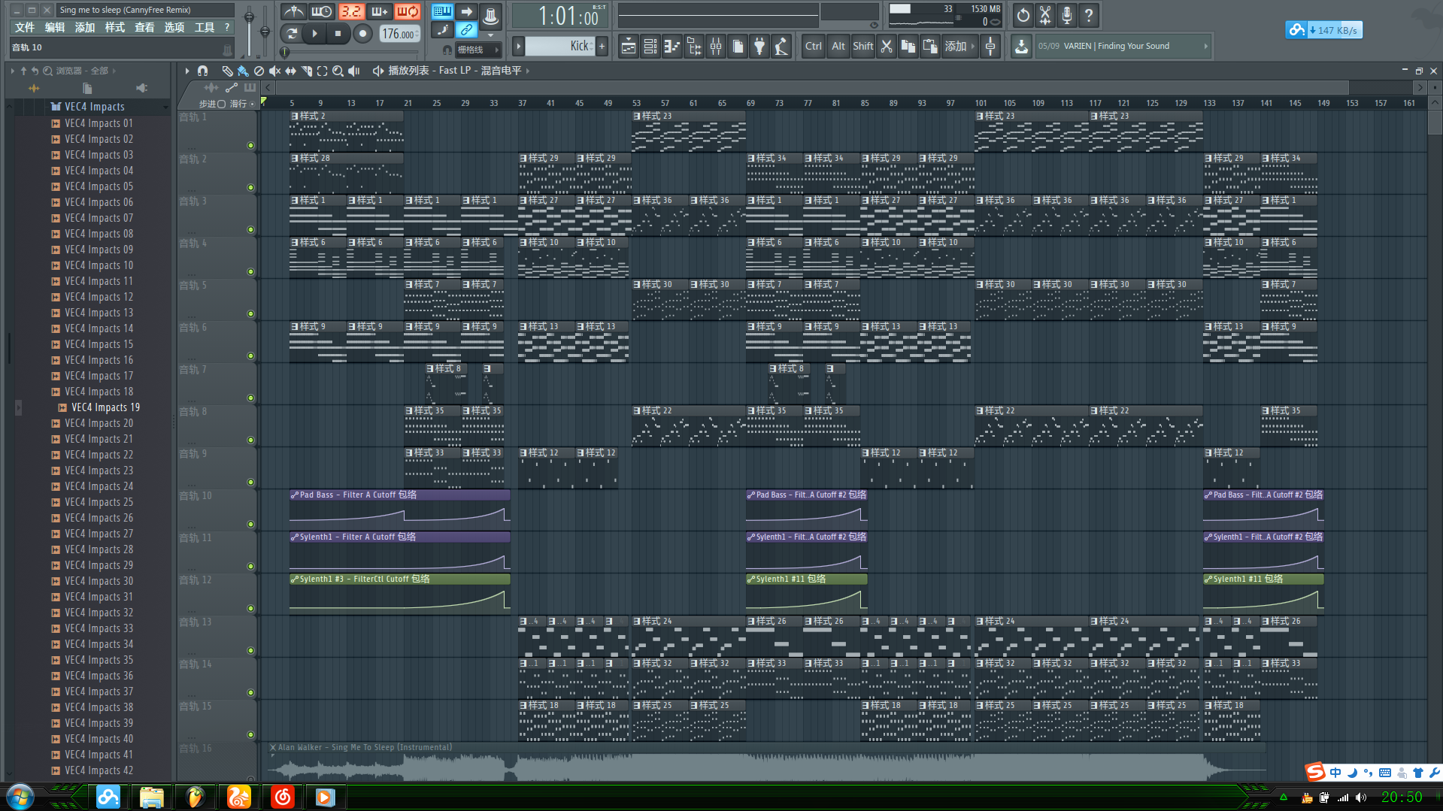Open the 添加 menu in menu bar
This screenshot has height=811, width=1443.
(x=85, y=27)
